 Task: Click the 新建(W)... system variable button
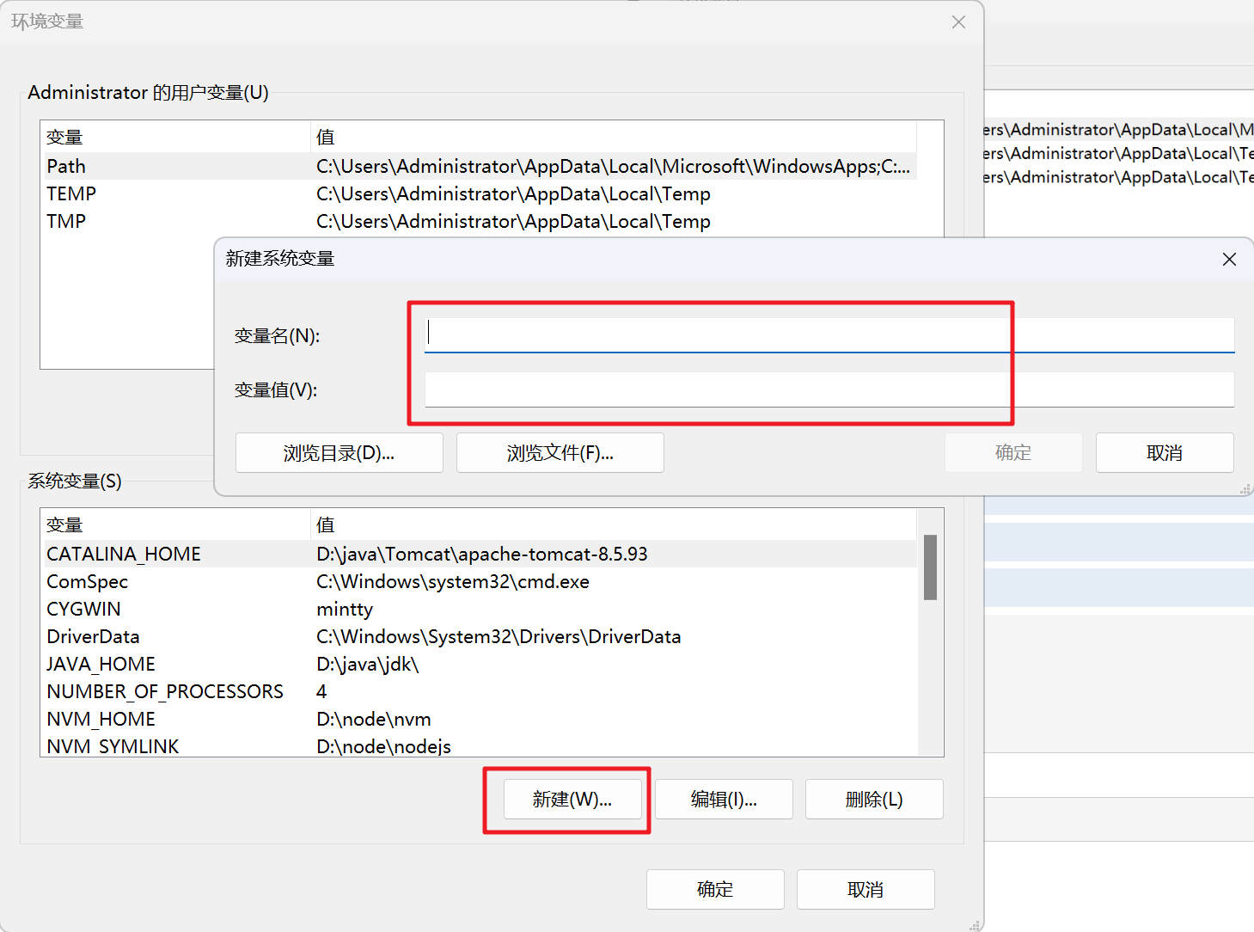point(572,800)
